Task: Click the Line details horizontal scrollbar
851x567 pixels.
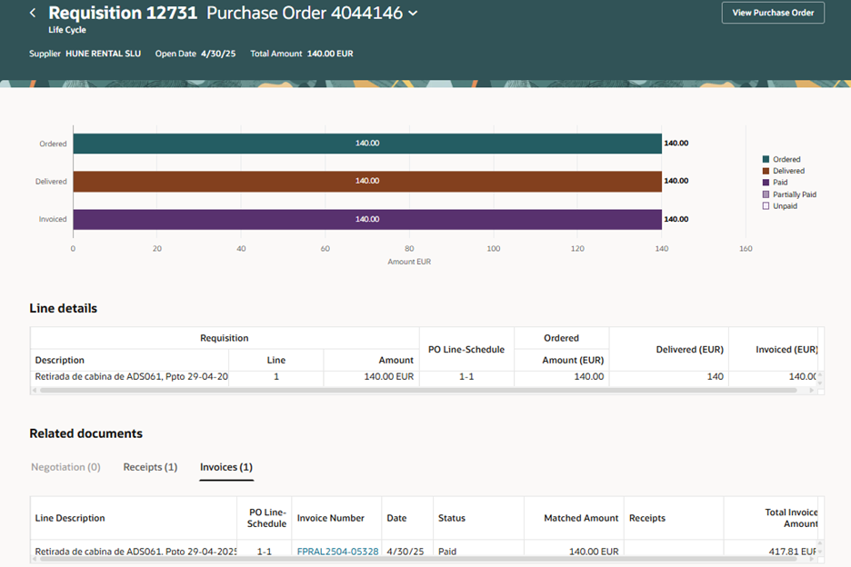Action: [418, 390]
